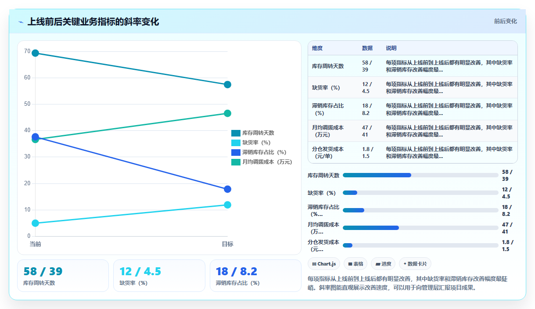The width and height of the screenshot is (535, 309).
Task: Open the 58 / 39 库存周转天数 stat card
Action: (x=63, y=276)
